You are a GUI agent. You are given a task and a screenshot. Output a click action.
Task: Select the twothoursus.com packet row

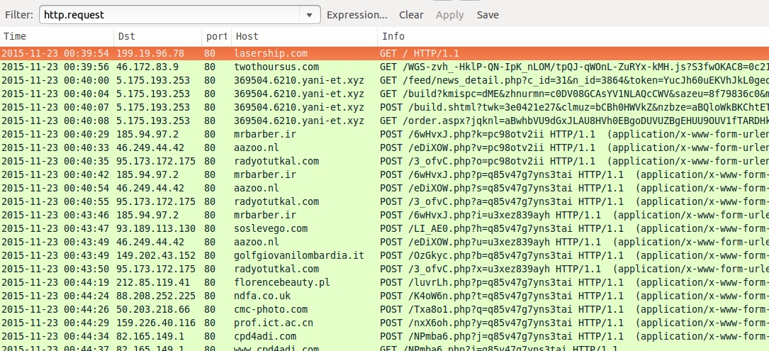(276, 67)
